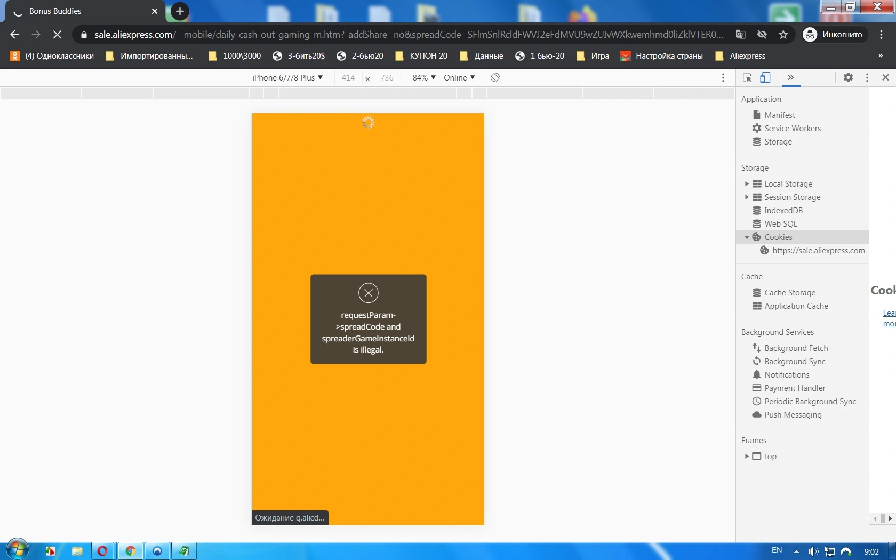Viewport: 896px width, 560px height.
Task: Open Настройка страны bookmark
Action: coord(662,56)
